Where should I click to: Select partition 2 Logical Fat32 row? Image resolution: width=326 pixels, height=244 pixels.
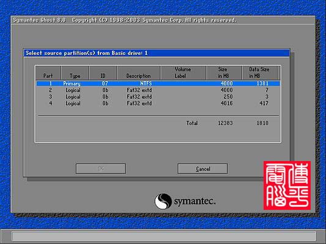[158, 90]
